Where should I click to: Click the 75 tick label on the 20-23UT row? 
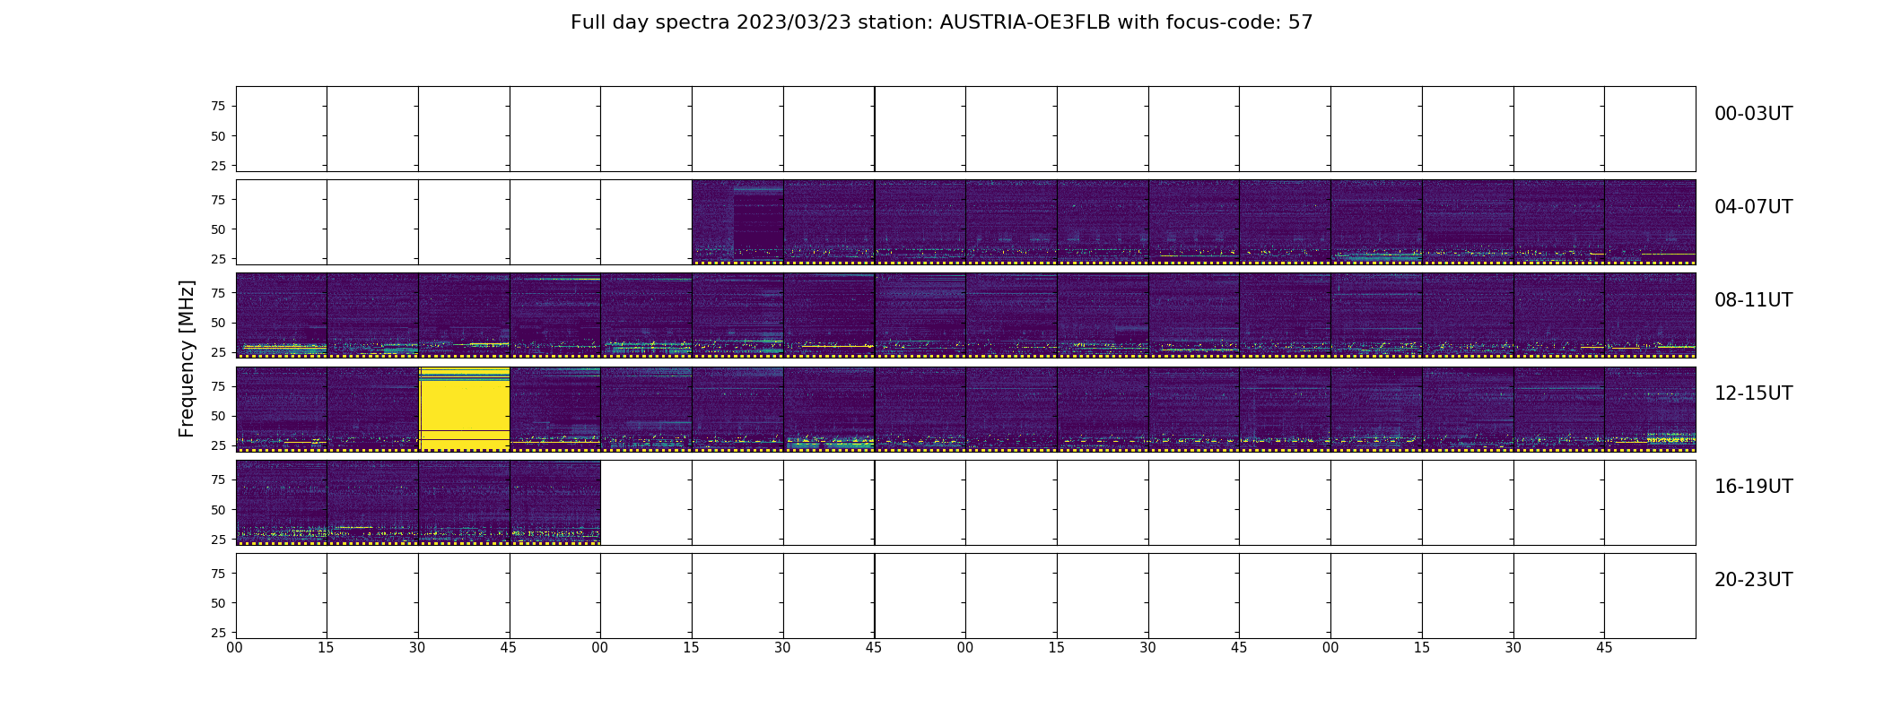pyautogui.click(x=218, y=574)
